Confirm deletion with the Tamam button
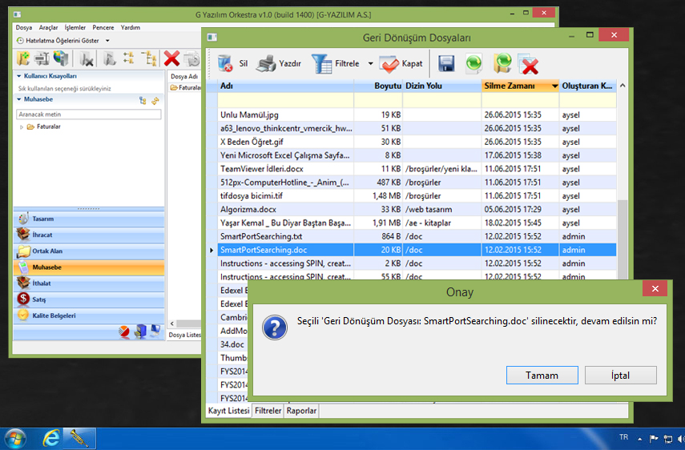This screenshot has height=450, width=685. pyautogui.click(x=542, y=375)
